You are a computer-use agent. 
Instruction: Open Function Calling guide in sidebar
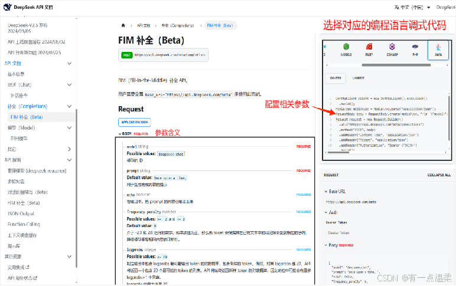(24, 225)
